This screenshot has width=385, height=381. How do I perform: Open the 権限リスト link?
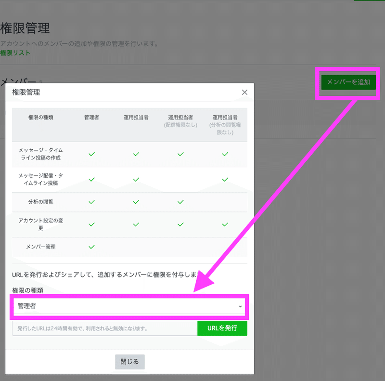coord(15,53)
